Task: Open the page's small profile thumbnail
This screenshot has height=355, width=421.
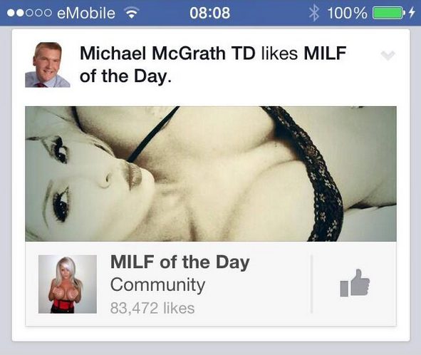Action: (68, 284)
